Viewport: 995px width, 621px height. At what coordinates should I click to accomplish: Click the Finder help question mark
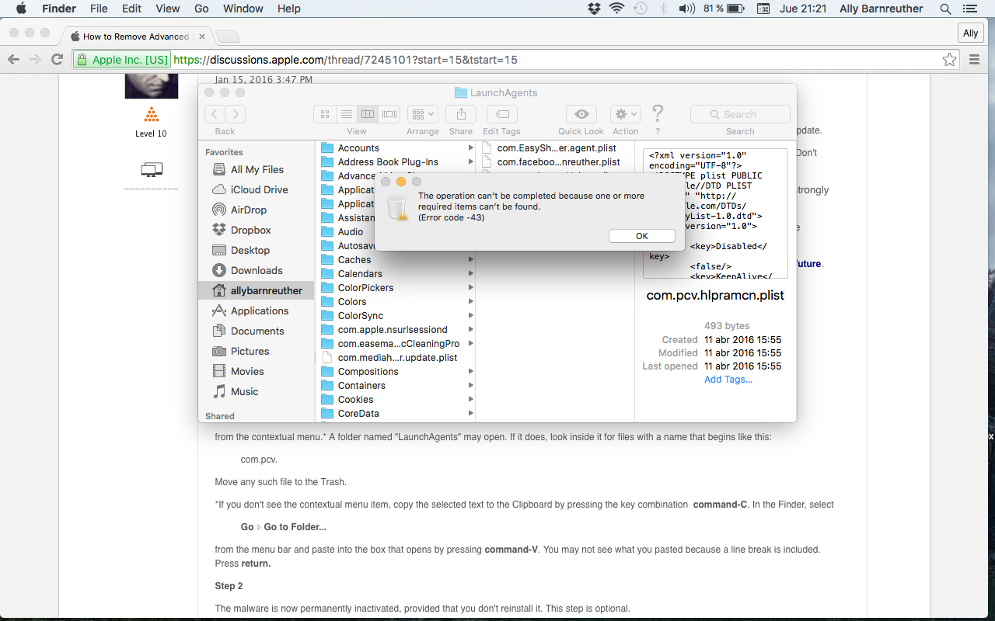[x=658, y=114]
